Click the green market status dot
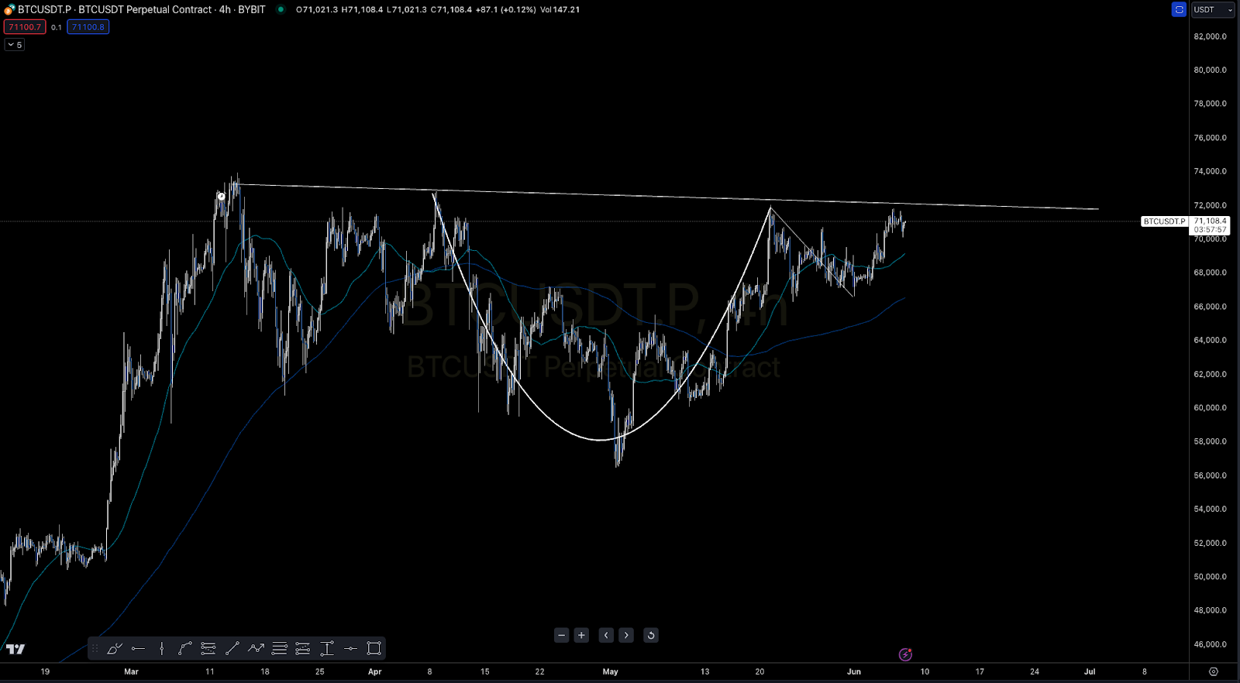Viewport: 1240px width, 683px height. [281, 9]
